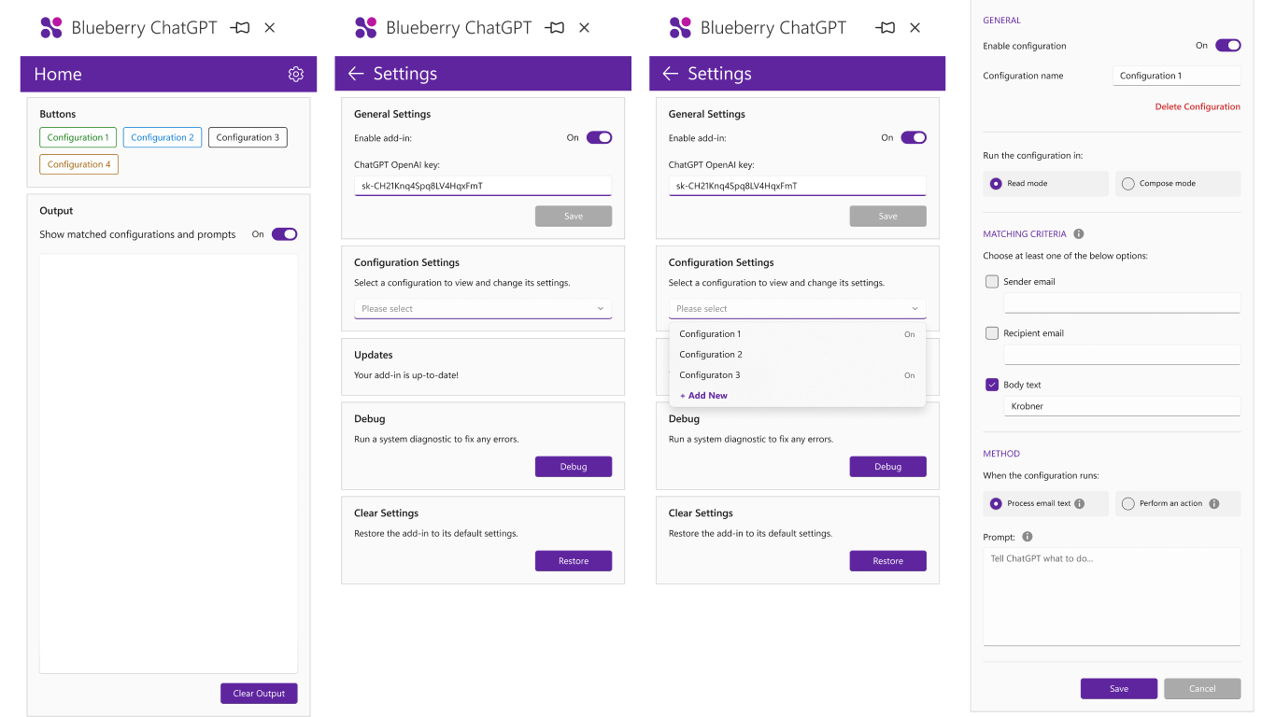This screenshot has height=717, width=1276.
Task: Open the Please select dropdown above the Updates section
Action: point(483,308)
